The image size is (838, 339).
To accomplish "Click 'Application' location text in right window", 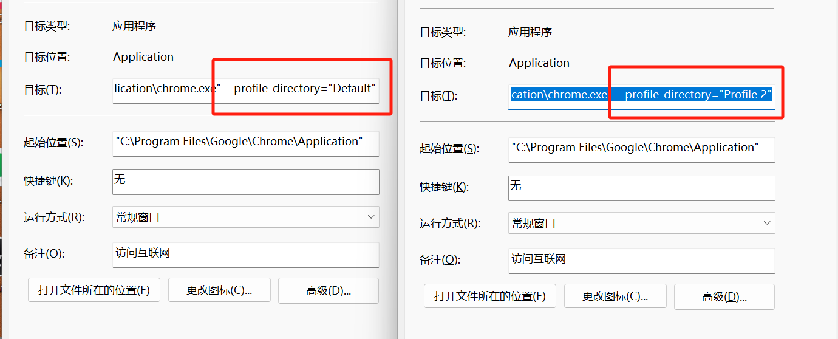I will coord(539,63).
